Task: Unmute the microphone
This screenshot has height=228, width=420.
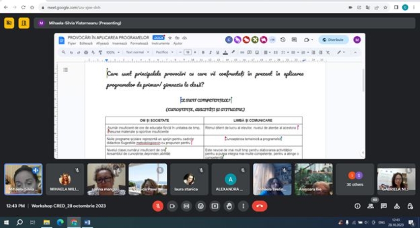Action: [158, 206]
